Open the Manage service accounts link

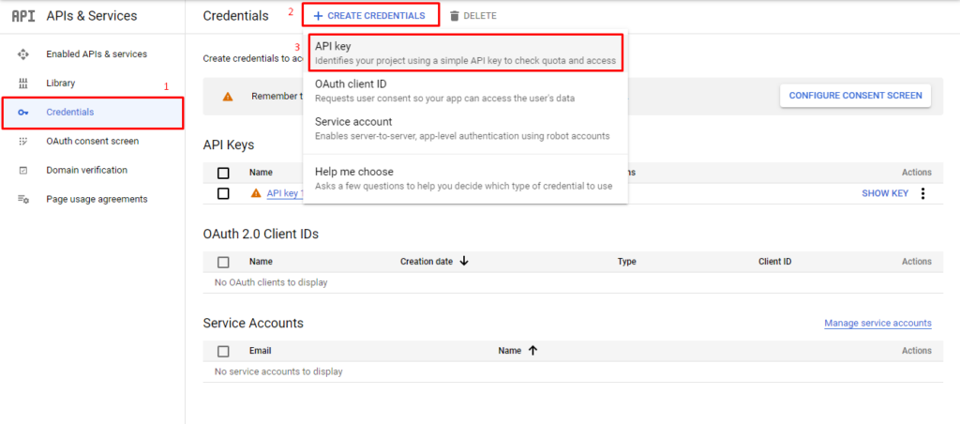click(x=877, y=323)
